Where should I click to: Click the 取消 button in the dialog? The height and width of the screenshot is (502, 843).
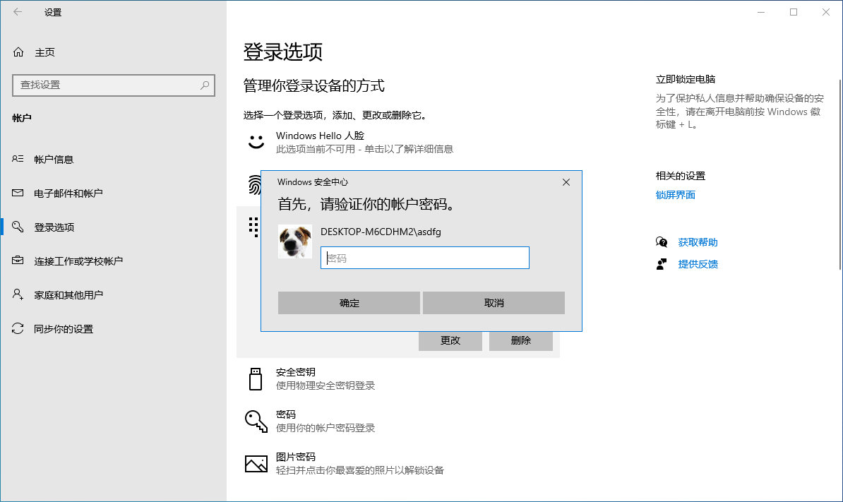(493, 302)
